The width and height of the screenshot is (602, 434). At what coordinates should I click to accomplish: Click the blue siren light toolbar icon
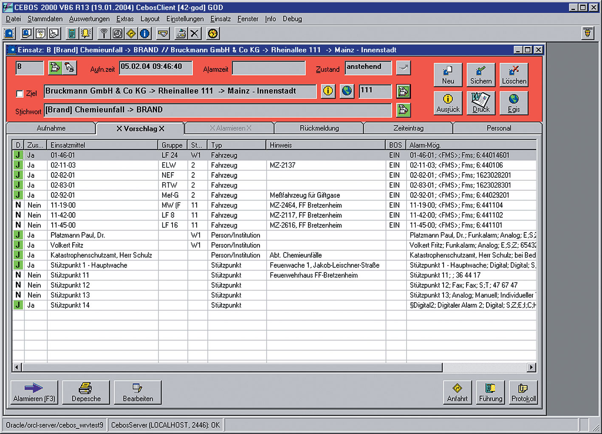(x=9, y=34)
